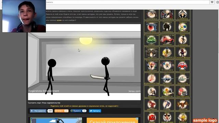Viewport: 219px width, 123px height.
Task: Open the blue game ad banner thumbnail
Action: pos(56,120)
